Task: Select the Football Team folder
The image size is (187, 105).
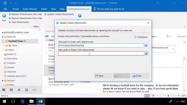Action: (x=17, y=41)
